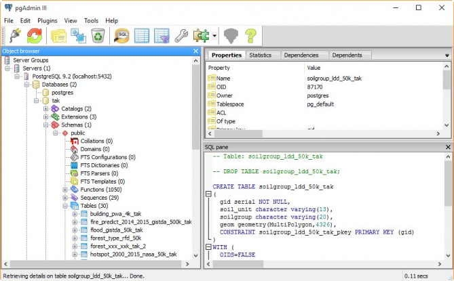The height and width of the screenshot is (281, 454).
Task: View data in the selected table
Action: (x=142, y=36)
